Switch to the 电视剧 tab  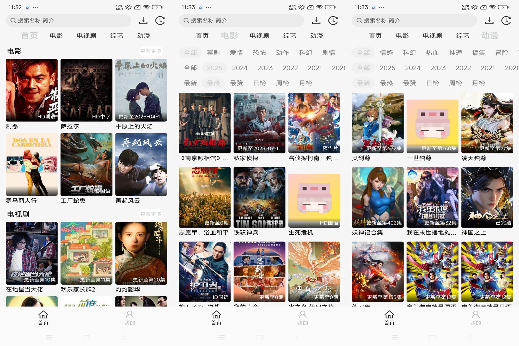86,35
